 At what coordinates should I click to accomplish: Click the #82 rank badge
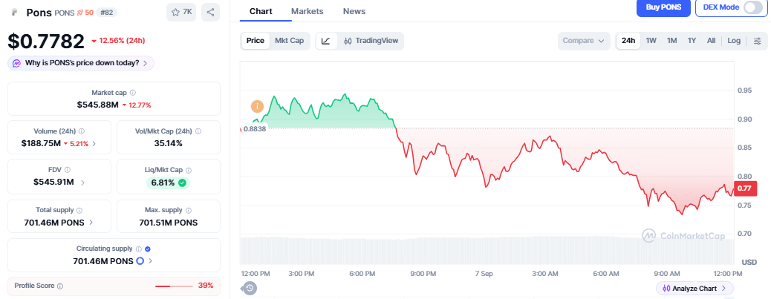(106, 13)
